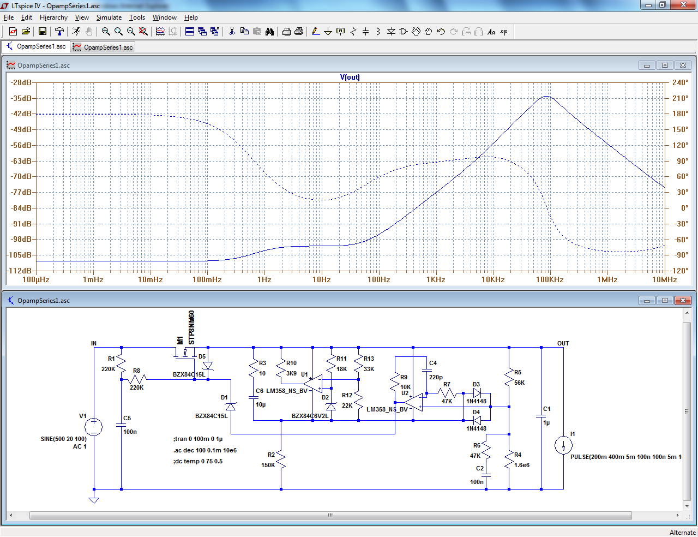Click the 100KHz frequency axis label

click(x=550, y=279)
